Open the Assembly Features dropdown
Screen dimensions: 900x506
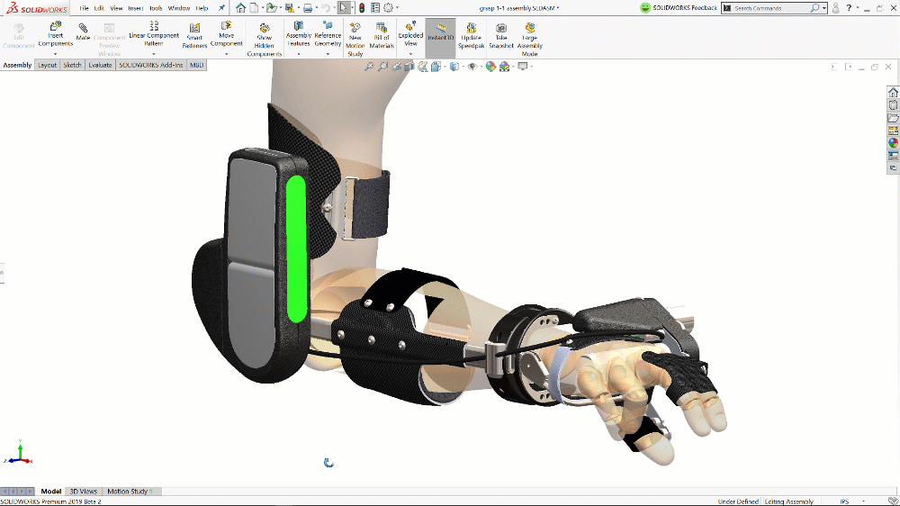coord(299,54)
